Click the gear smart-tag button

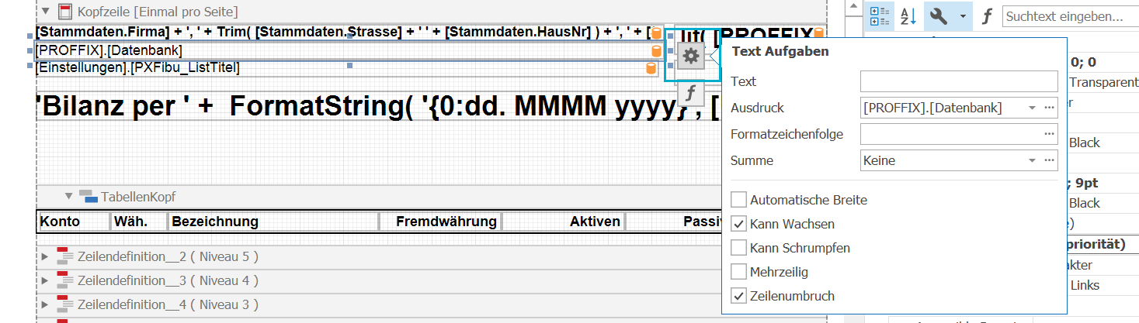[691, 56]
